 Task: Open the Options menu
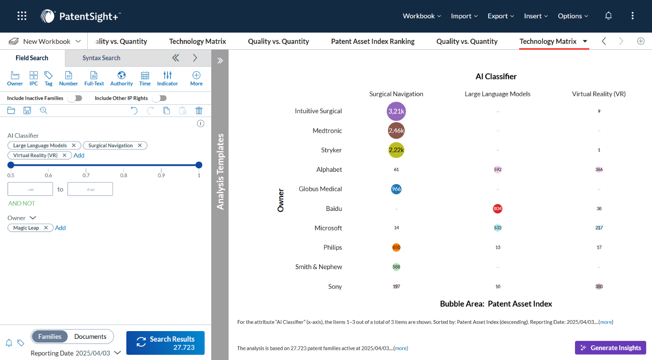[573, 16]
